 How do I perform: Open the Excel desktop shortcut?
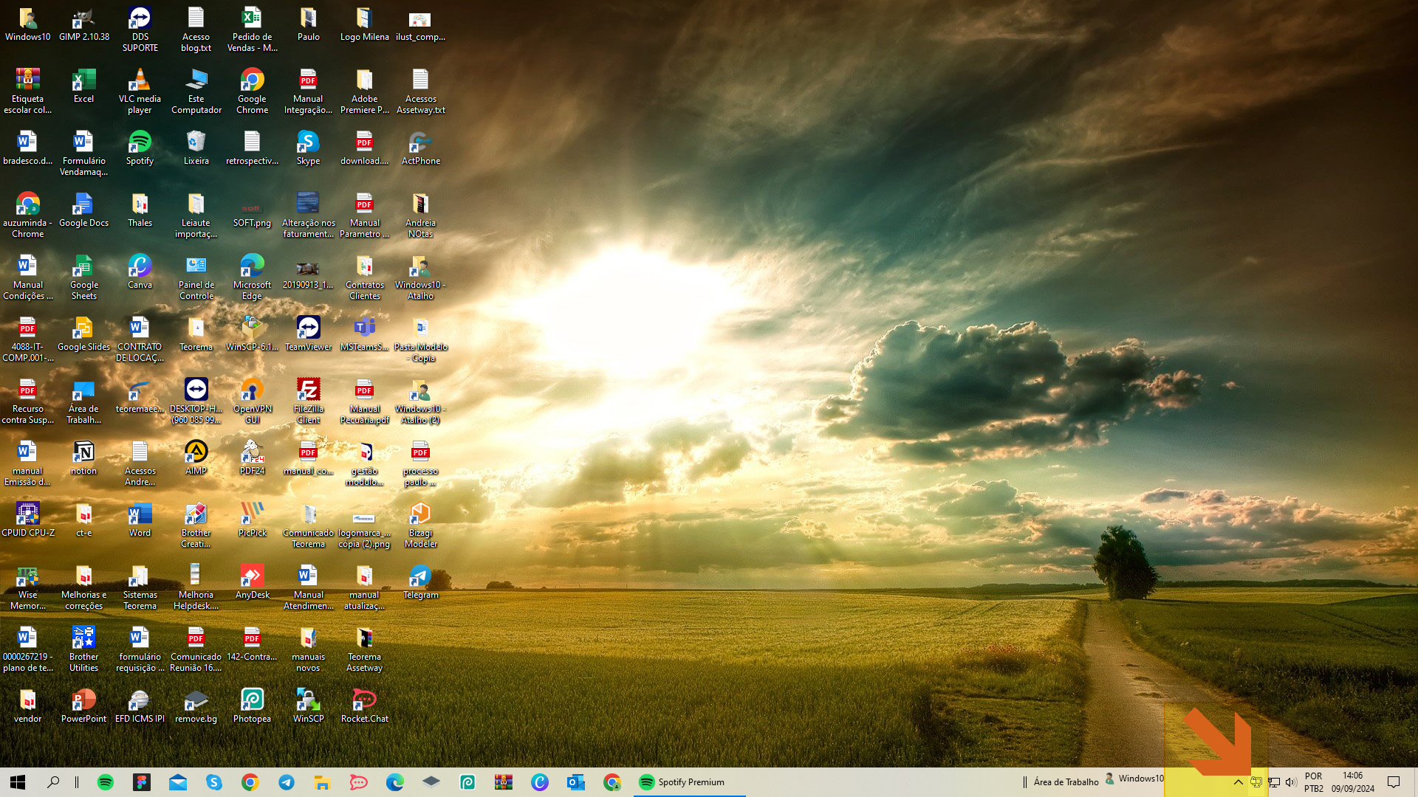pyautogui.click(x=83, y=86)
